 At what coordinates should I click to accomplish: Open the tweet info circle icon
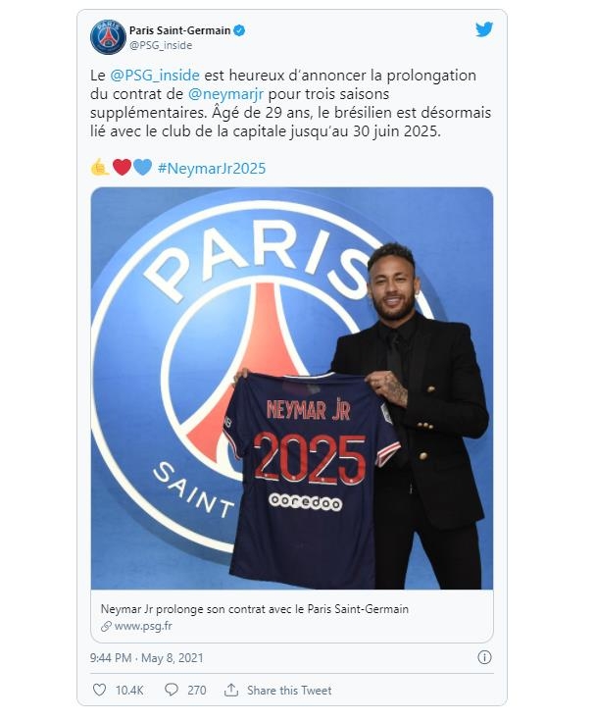point(484,657)
